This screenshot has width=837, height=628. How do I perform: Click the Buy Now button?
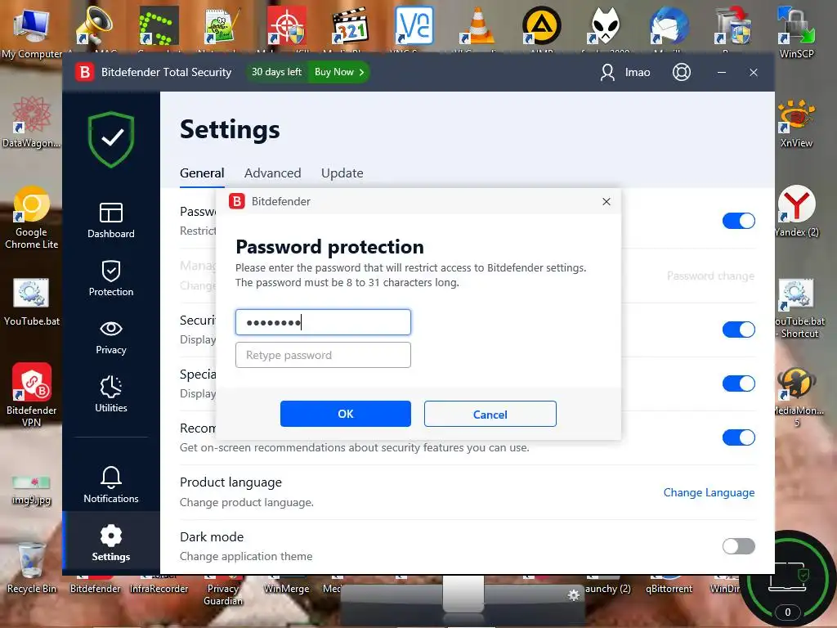point(338,72)
